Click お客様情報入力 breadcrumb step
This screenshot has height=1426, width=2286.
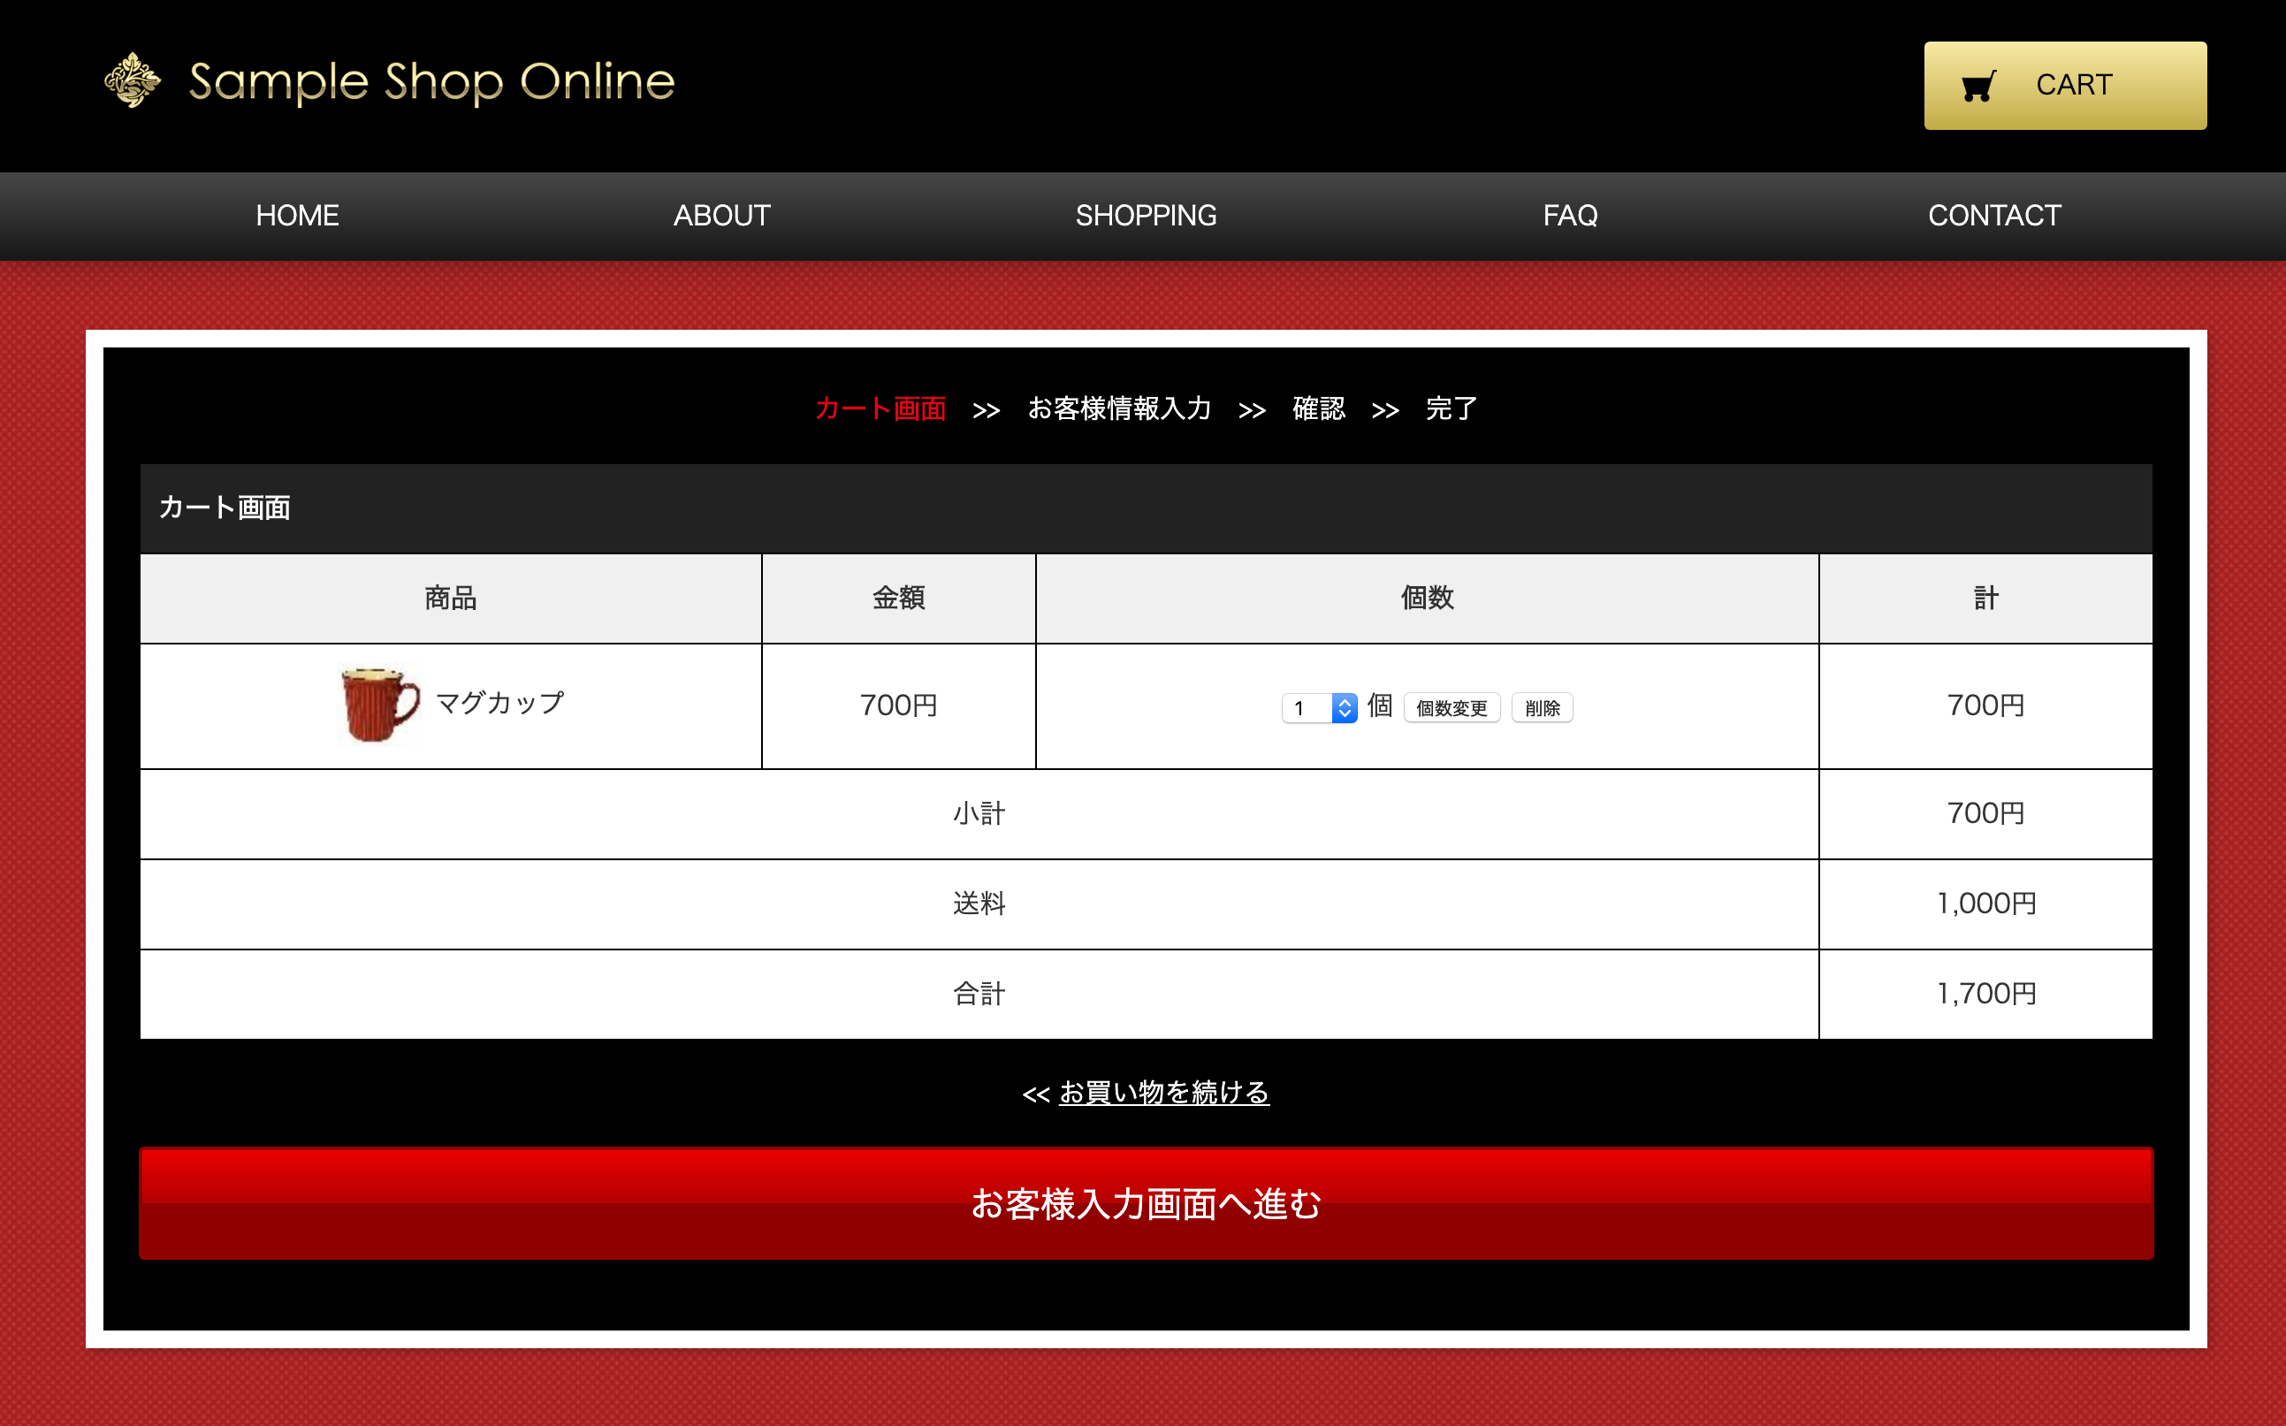tap(1118, 408)
